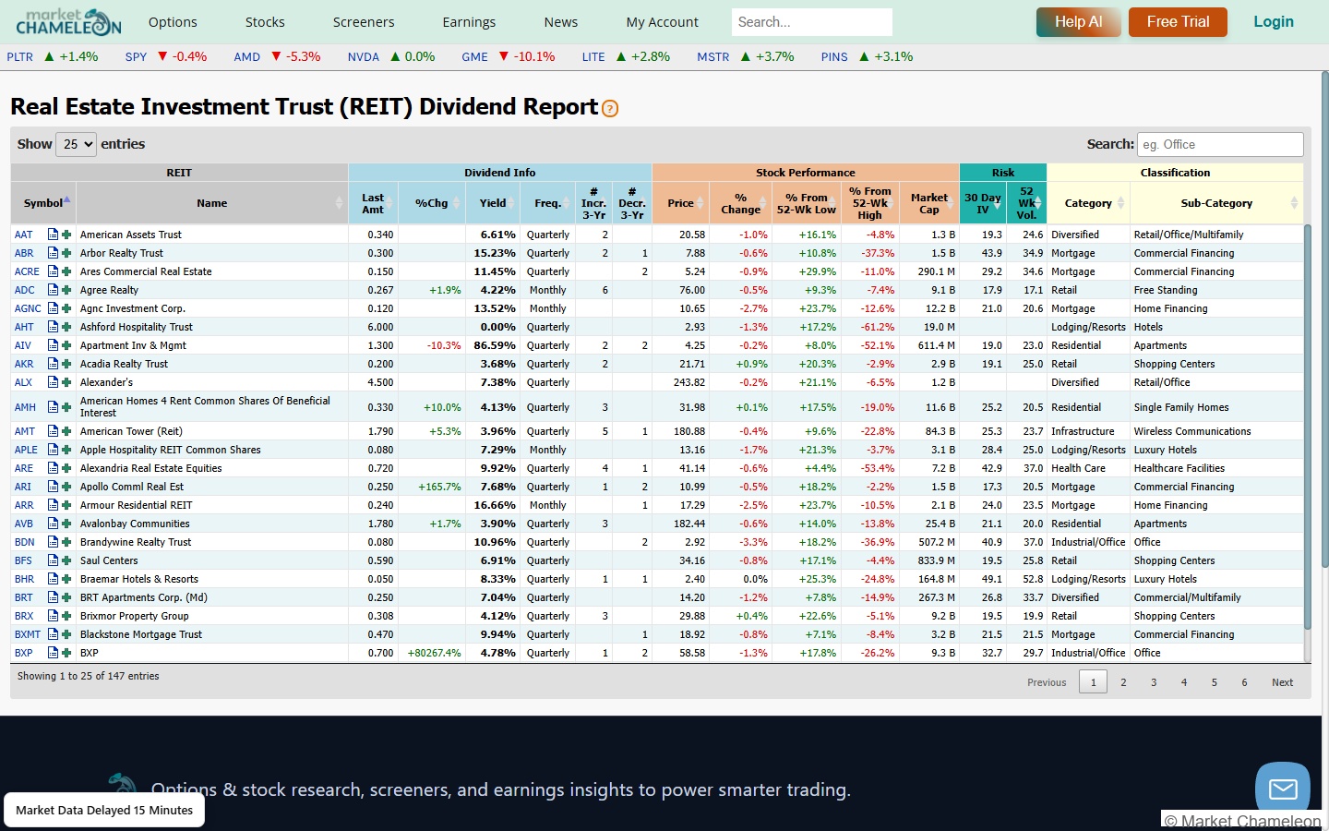
Task: Add BHR using its green plus icon
Action: pyautogui.click(x=66, y=579)
